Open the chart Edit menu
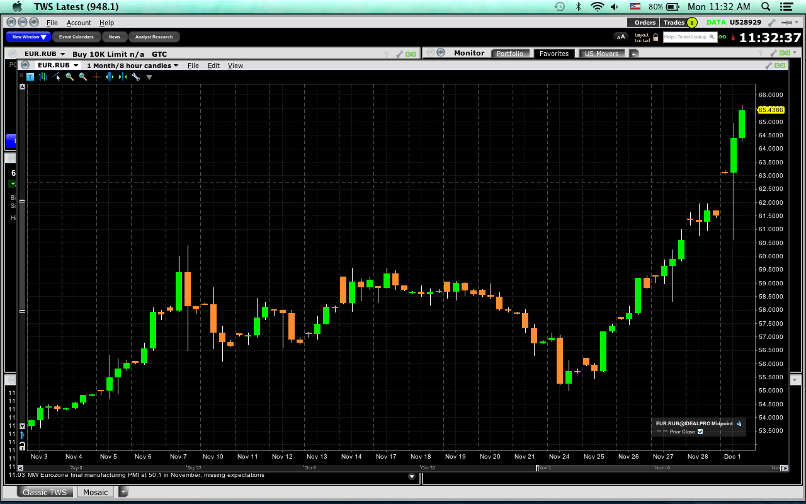 [213, 66]
